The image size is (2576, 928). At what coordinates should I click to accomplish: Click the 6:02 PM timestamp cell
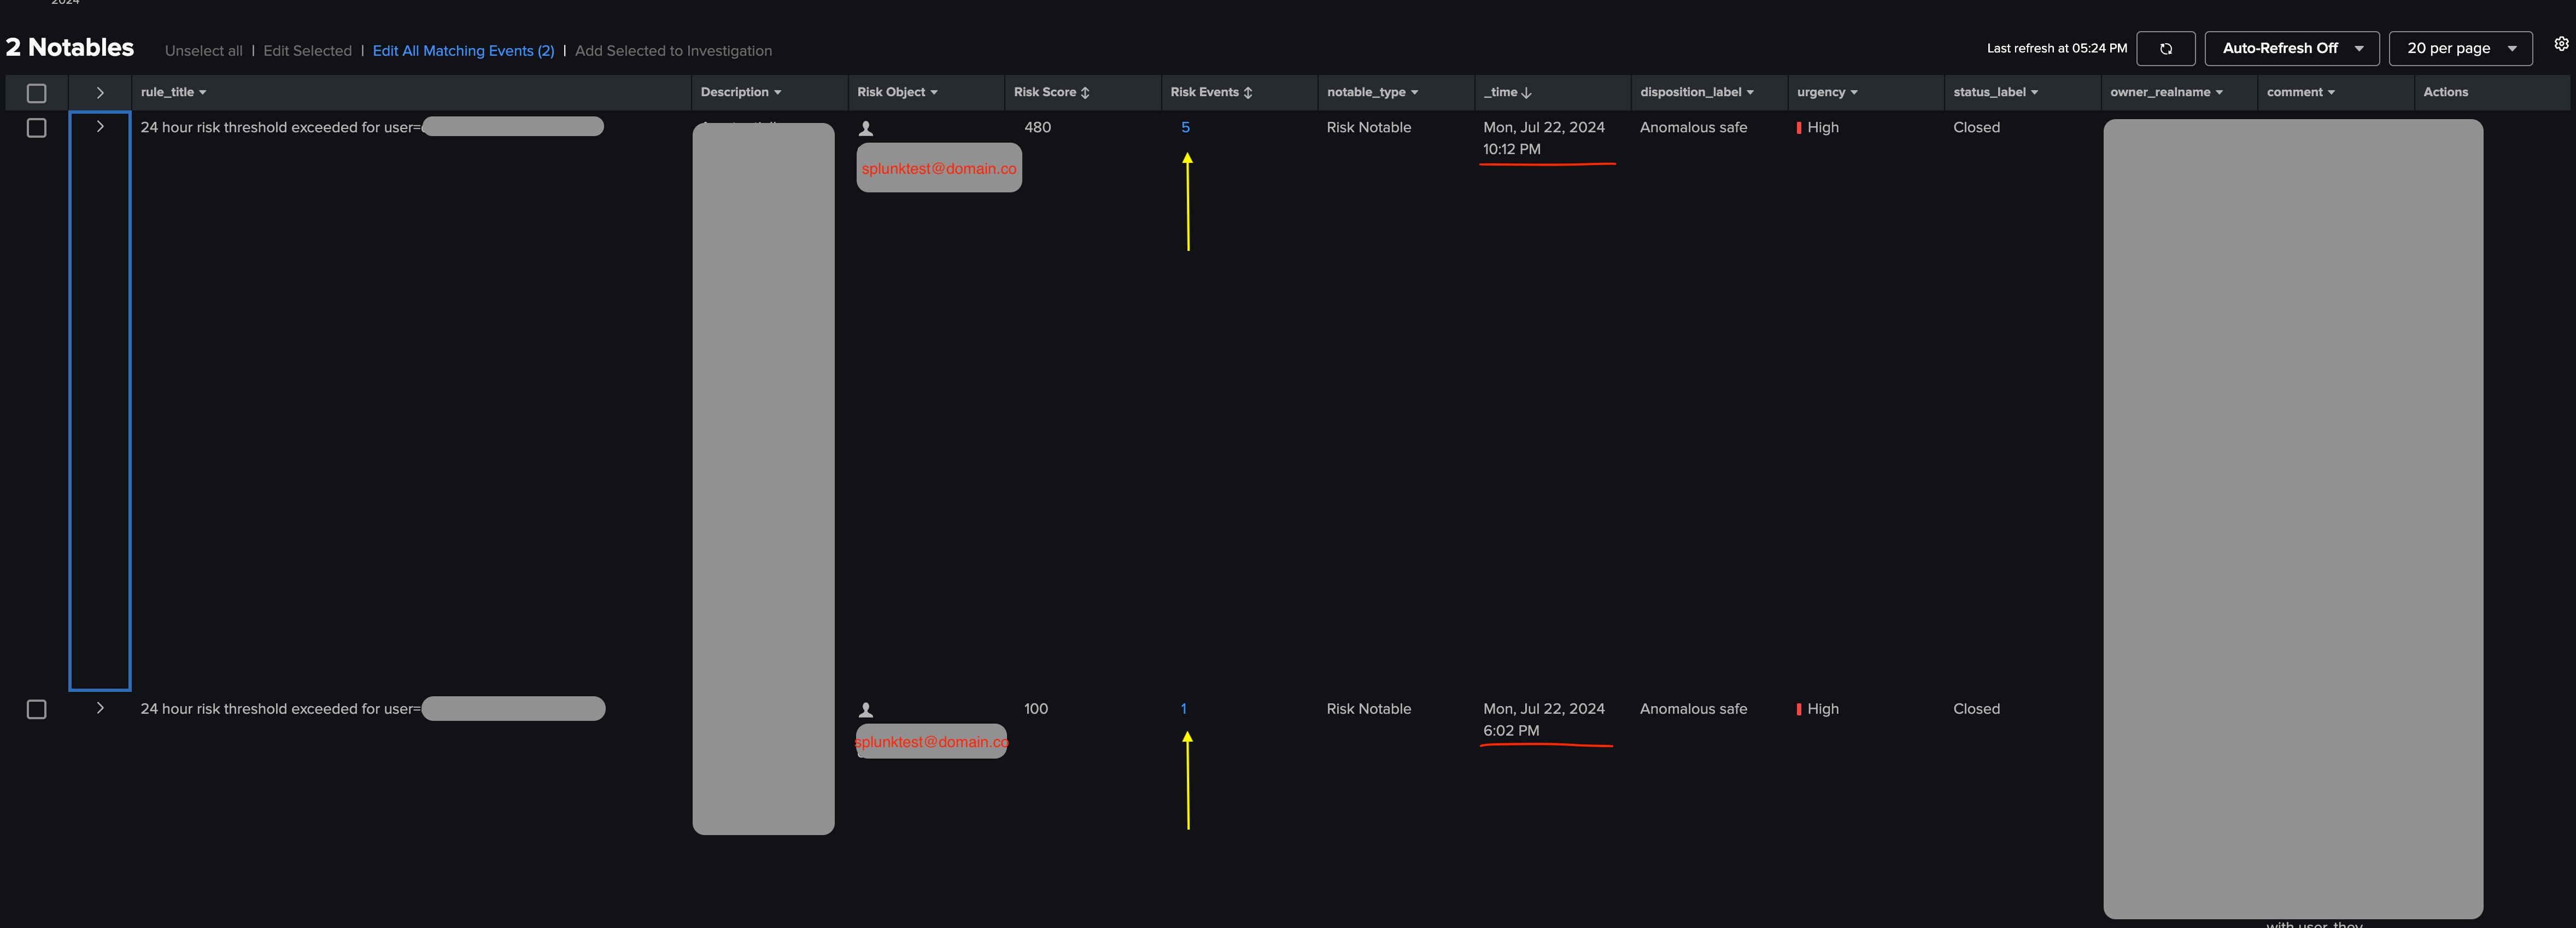point(1543,719)
